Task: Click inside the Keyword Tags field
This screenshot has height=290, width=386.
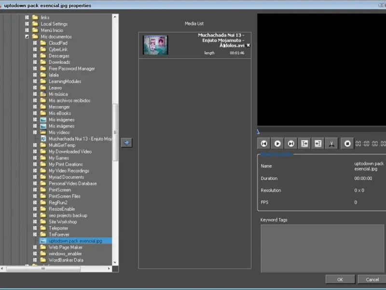Action: 322,248
